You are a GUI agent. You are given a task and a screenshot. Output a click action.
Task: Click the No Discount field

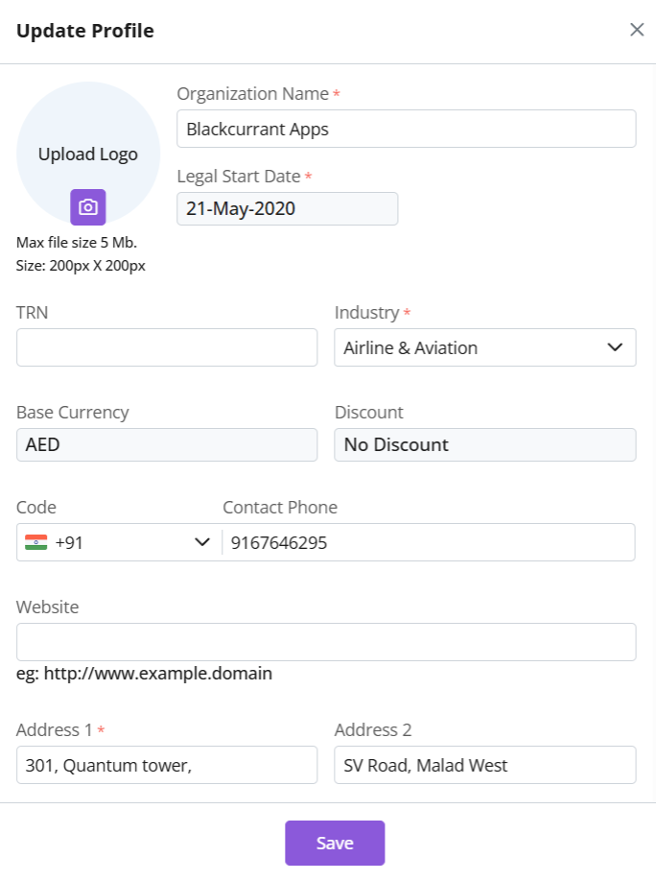coord(484,444)
